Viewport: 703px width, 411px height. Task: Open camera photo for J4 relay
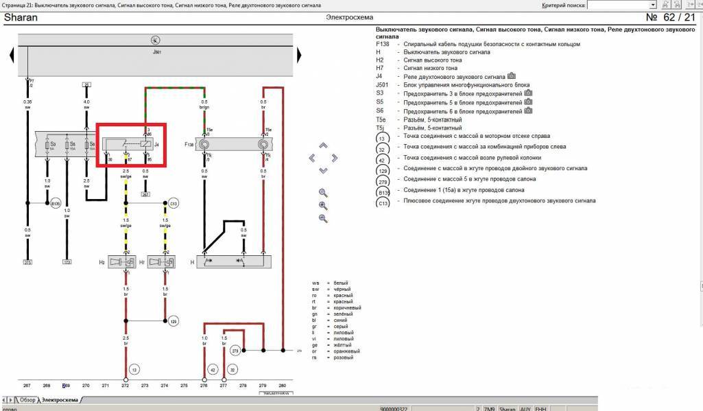pos(511,76)
